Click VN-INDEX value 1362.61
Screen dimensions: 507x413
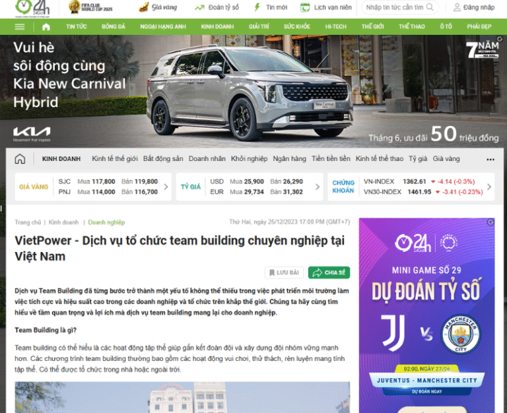point(414,181)
